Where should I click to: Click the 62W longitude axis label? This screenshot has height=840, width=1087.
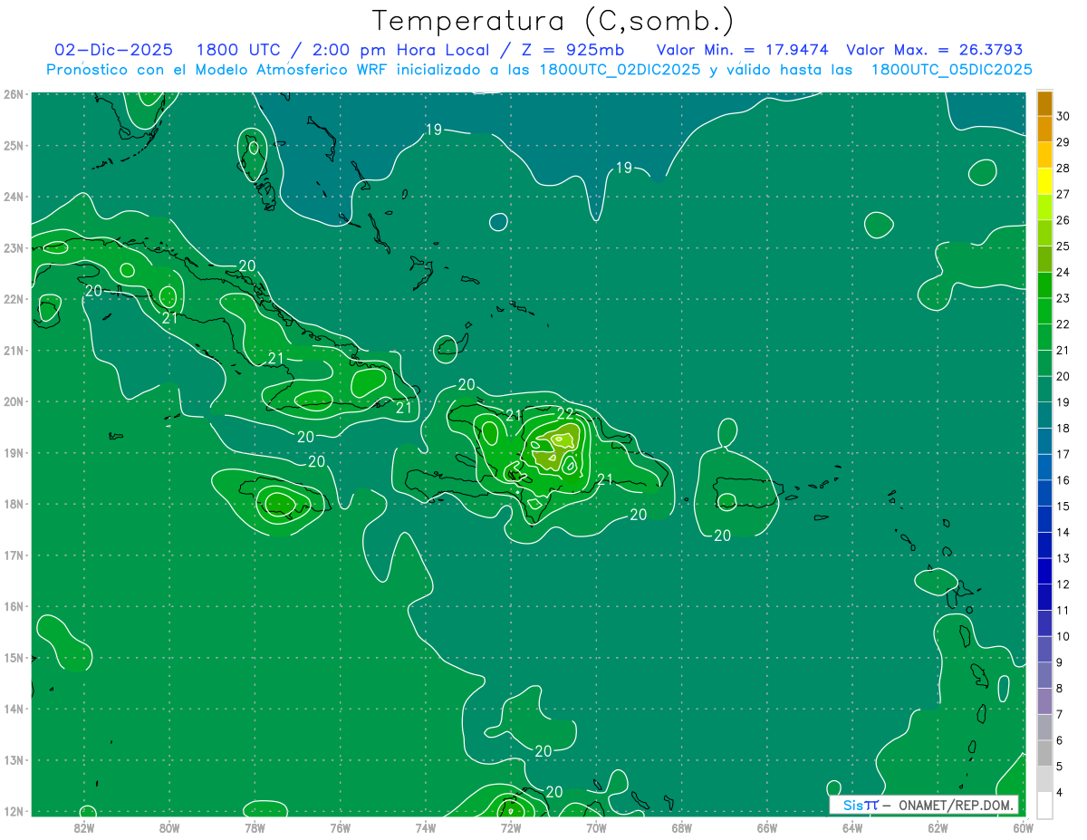[938, 827]
